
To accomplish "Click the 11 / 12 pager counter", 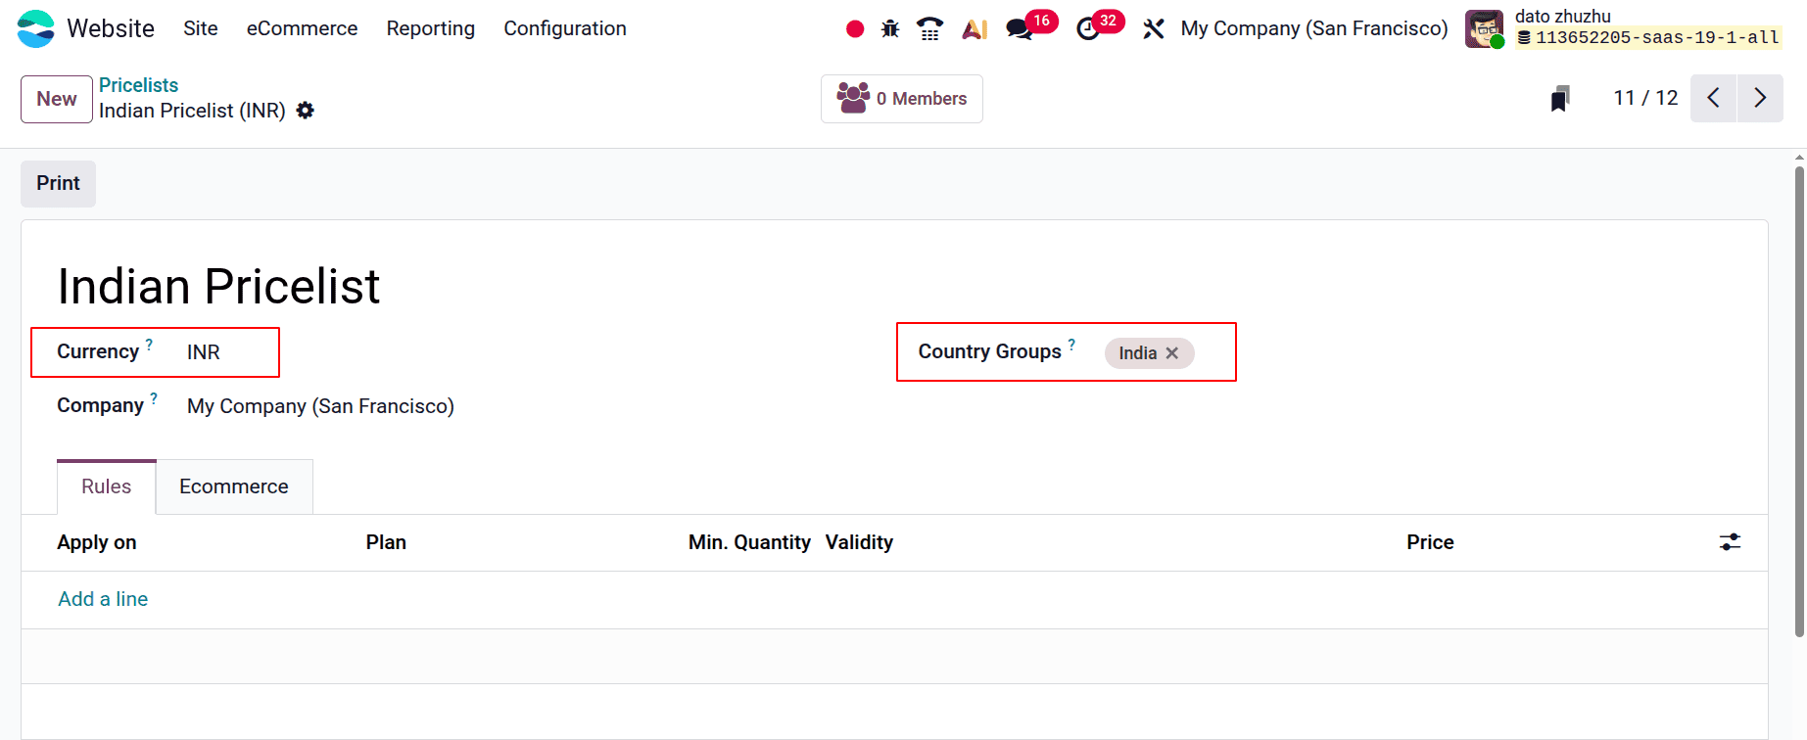I will coord(1645,98).
